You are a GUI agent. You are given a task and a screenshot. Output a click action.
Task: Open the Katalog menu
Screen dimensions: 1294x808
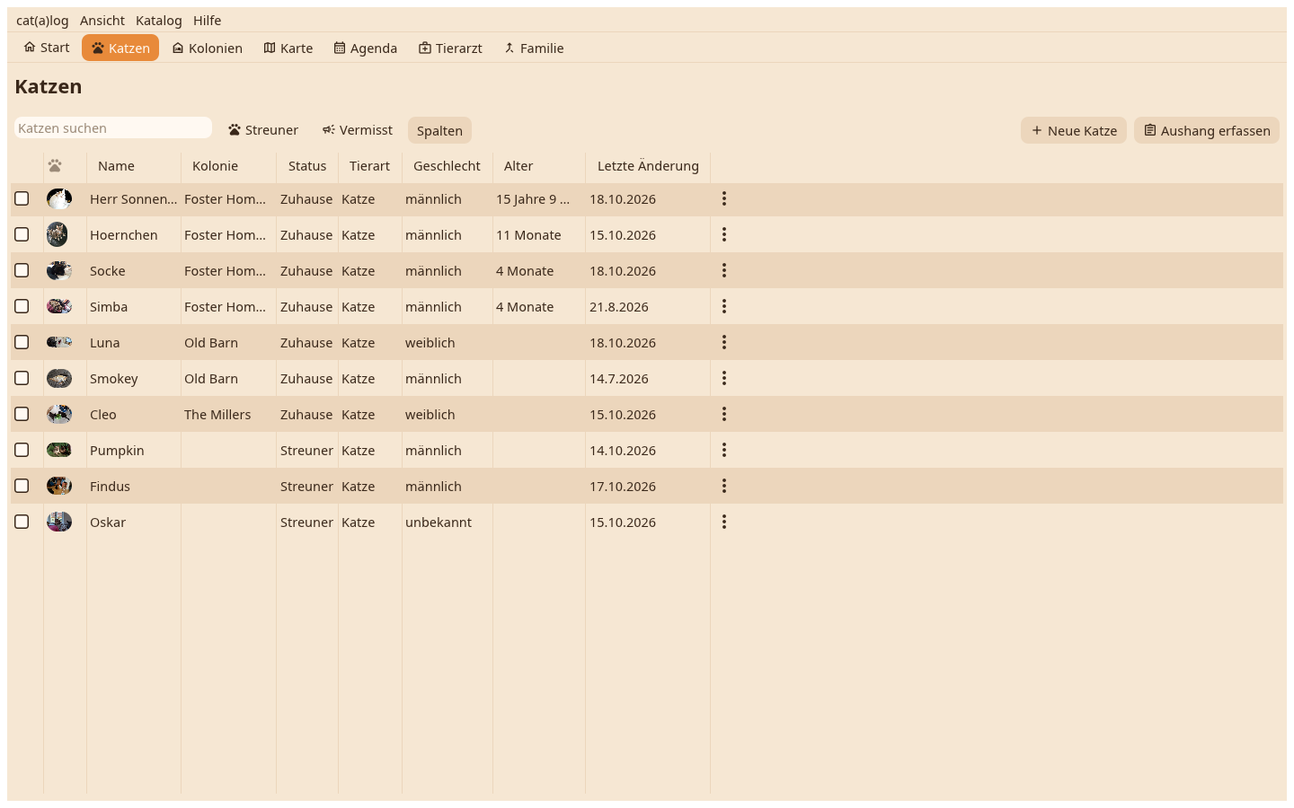[x=159, y=20]
